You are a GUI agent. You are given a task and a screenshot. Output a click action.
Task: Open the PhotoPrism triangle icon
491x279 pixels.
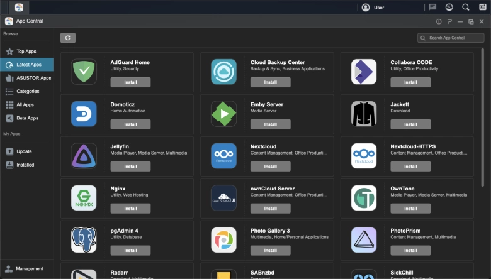[364, 240]
